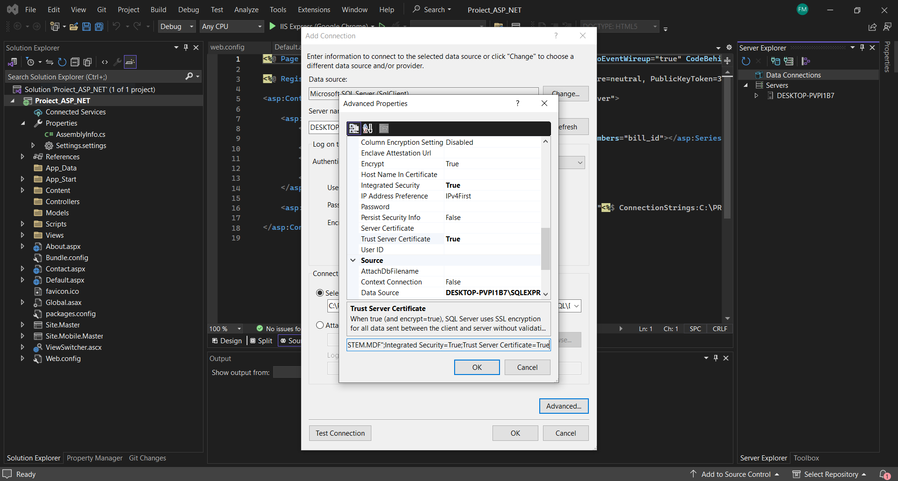Open the Authentication dropdown in Add Connection
Image resolution: width=898 pixels, height=481 pixels.
[x=580, y=163]
